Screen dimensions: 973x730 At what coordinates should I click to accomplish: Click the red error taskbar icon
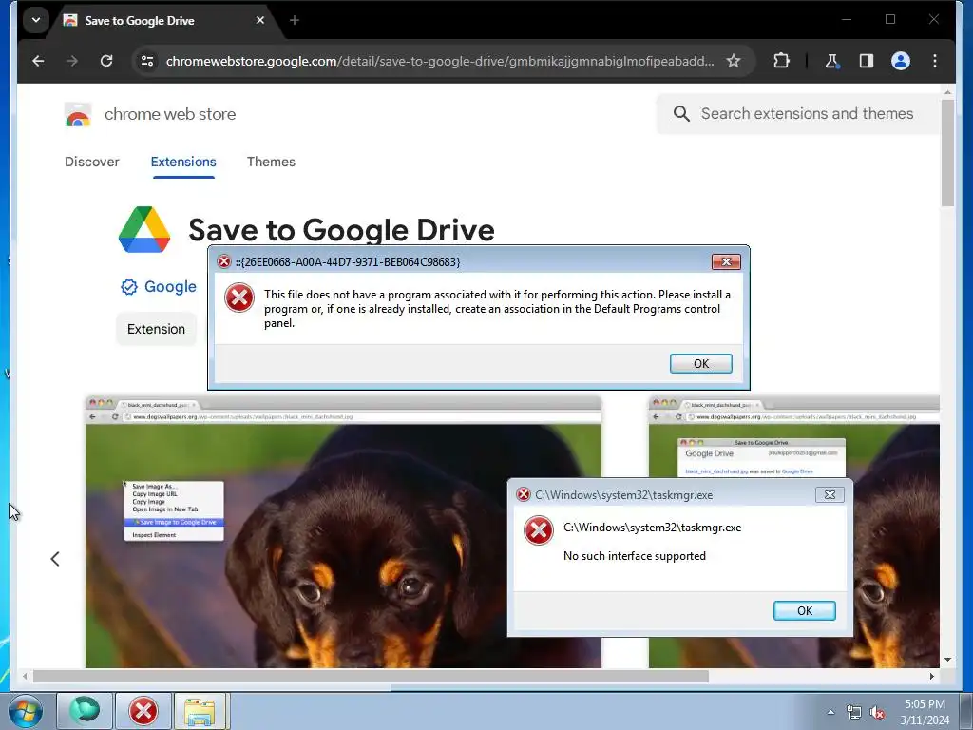pyautogui.click(x=143, y=711)
